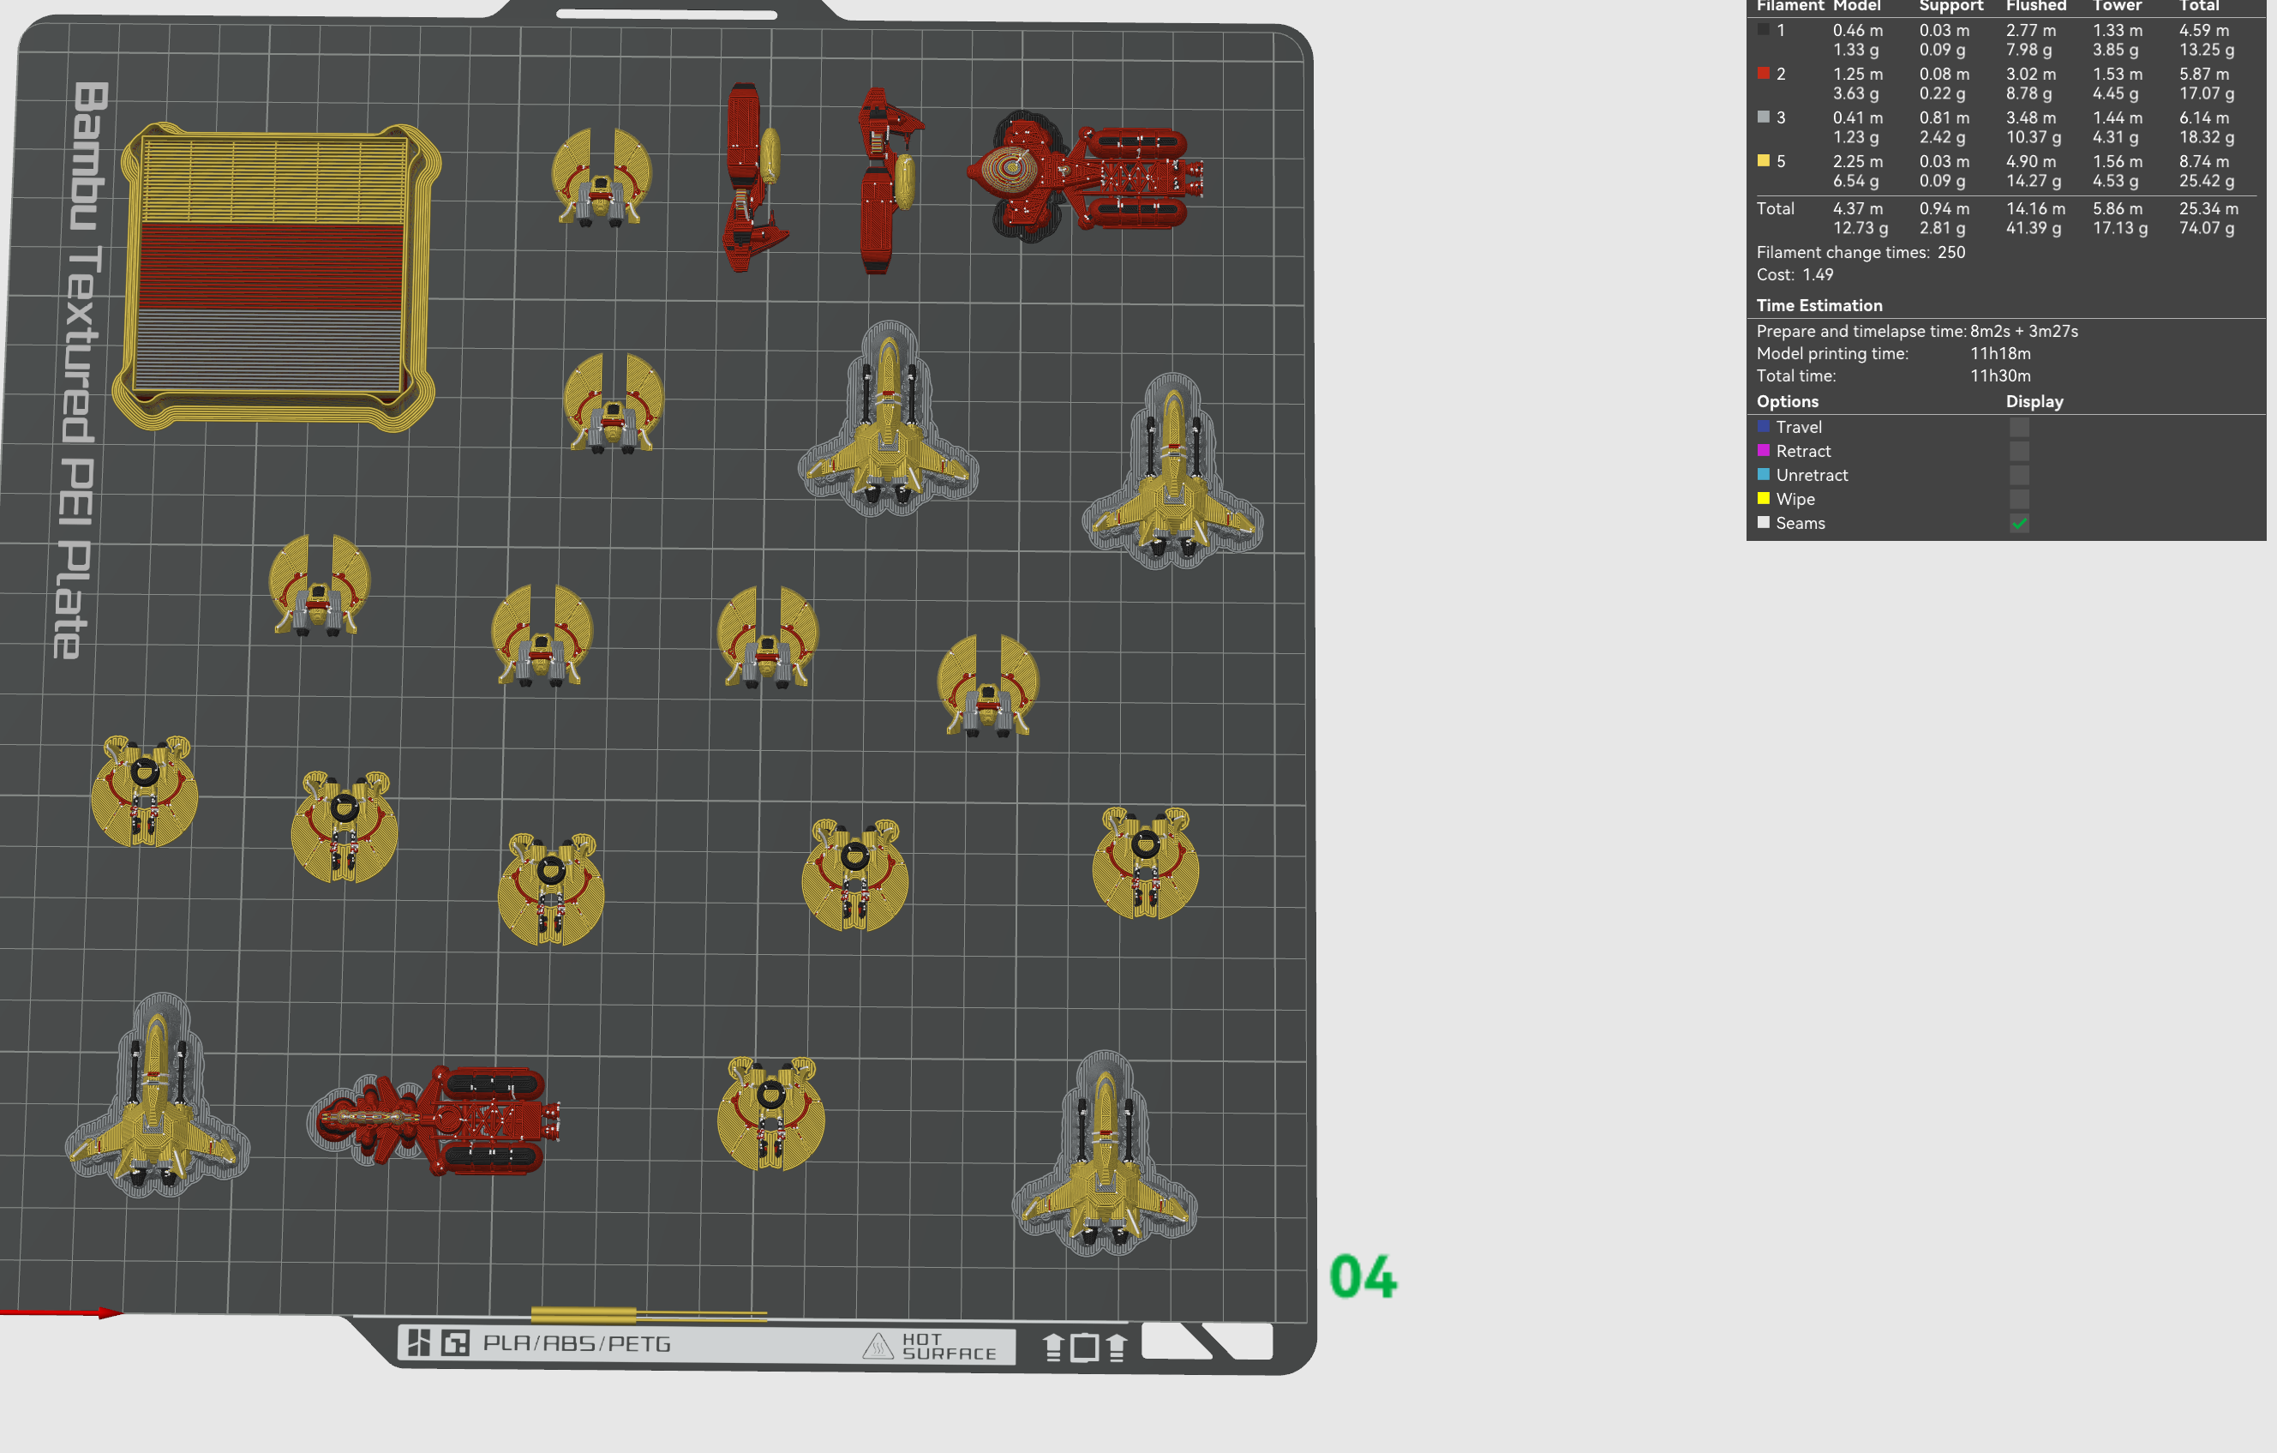Click the white Seams legend swatch

tap(1764, 522)
